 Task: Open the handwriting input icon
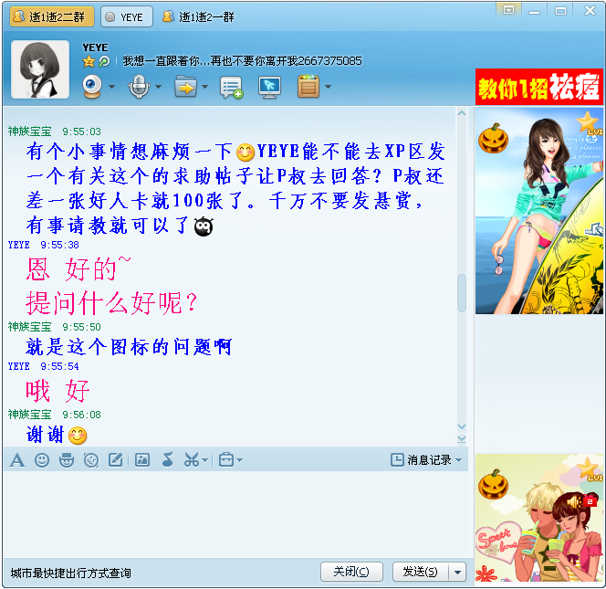(x=116, y=460)
